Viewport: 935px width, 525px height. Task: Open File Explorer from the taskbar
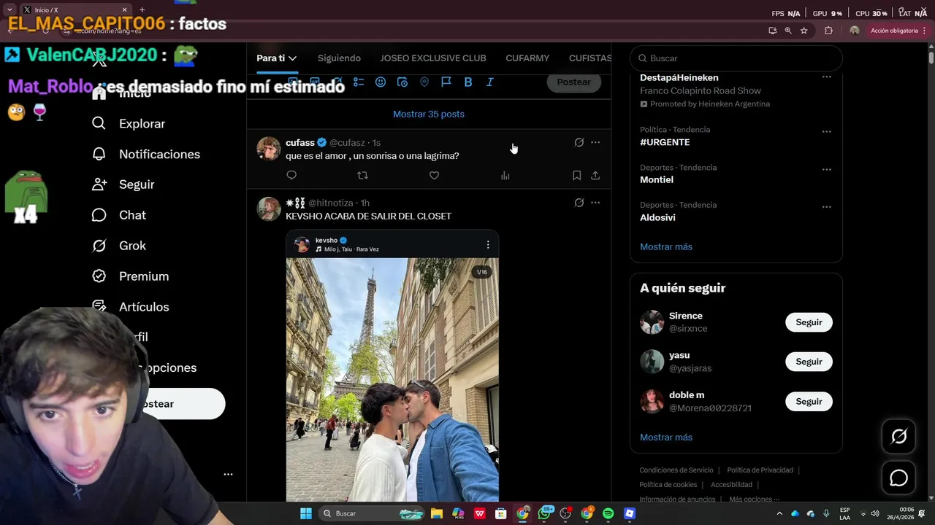tap(437, 513)
